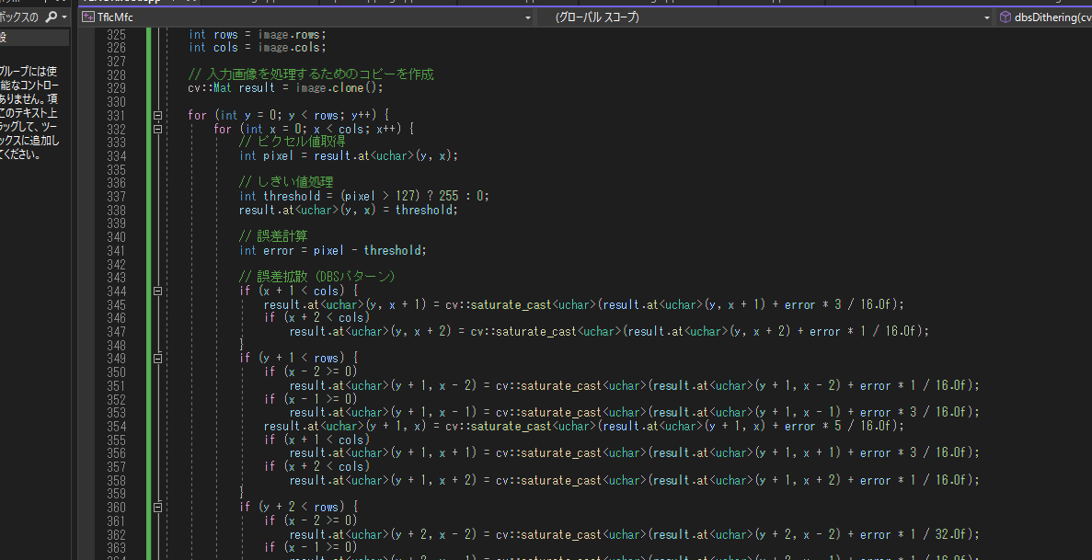Click the 'error * 1 / 32.0f' statement line
Image resolution: width=1092 pixels, height=560 pixels.
coord(635,535)
